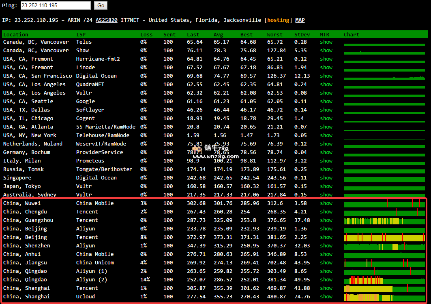Image resolution: width=431 pixels, height=304 pixels.
Task: Show MTR for Ucloud Shanghai row
Action: coord(326,297)
